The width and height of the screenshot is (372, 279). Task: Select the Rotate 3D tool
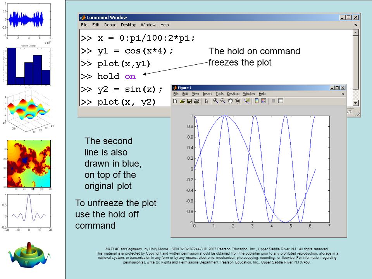pos(238,101)
